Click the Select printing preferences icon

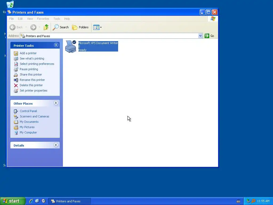click(x=16, y=64)
